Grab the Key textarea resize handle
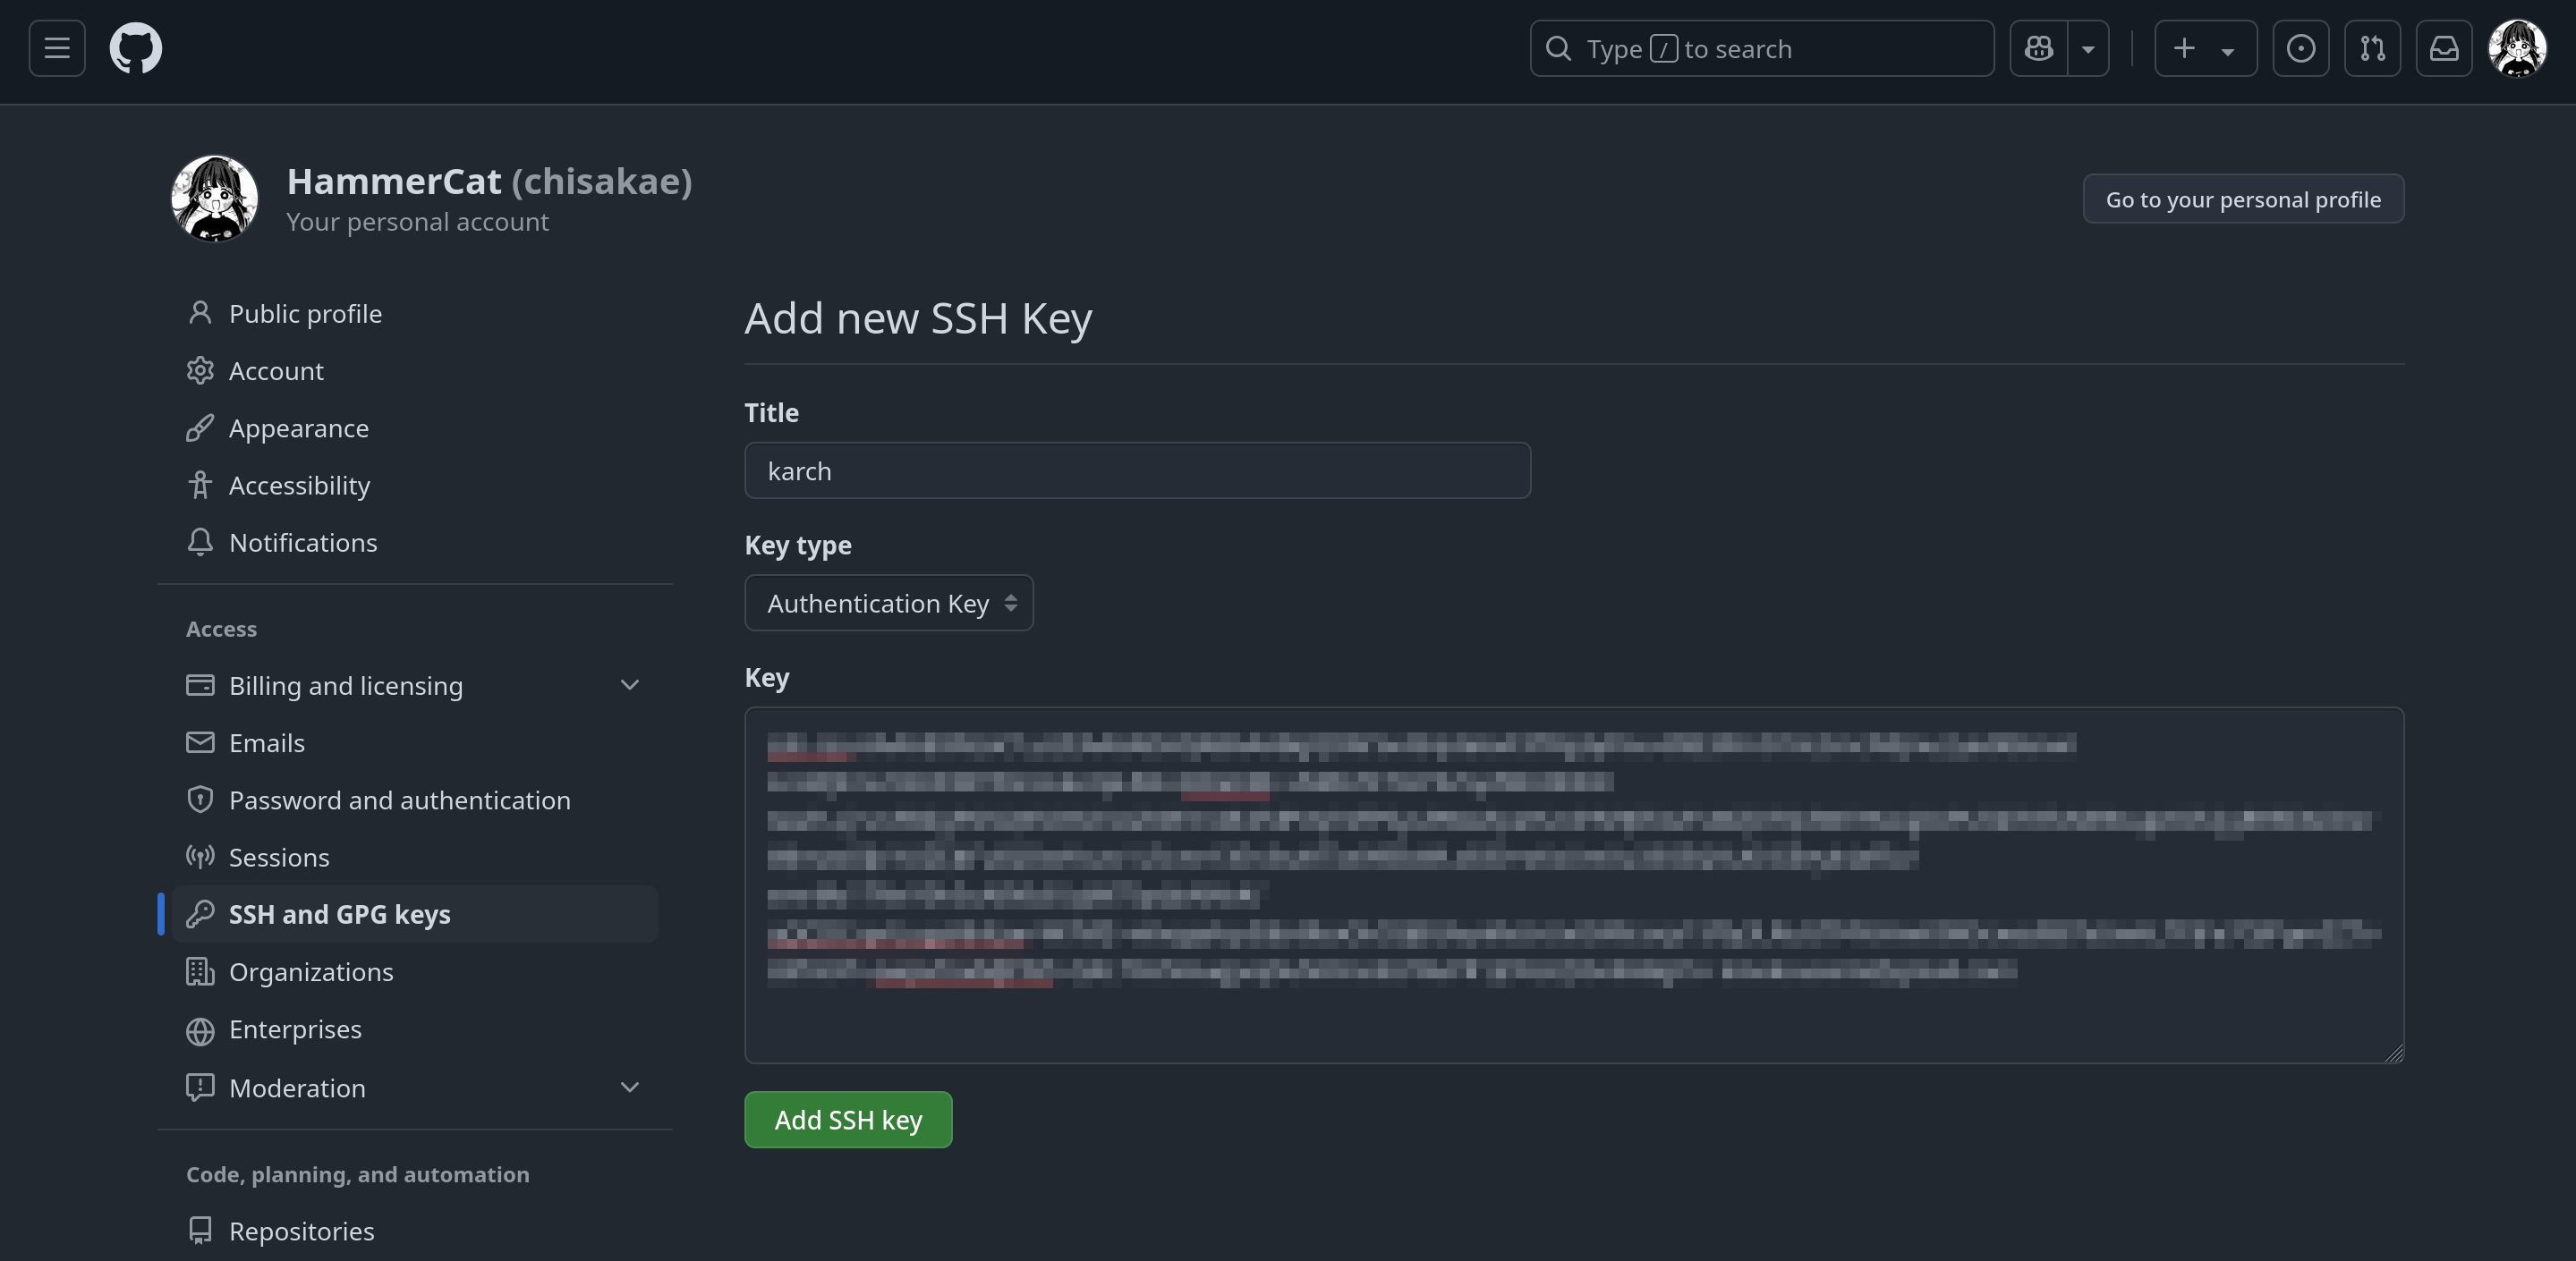2576x1261 pixels. pyautogui.click(x=2394, y=1054)
